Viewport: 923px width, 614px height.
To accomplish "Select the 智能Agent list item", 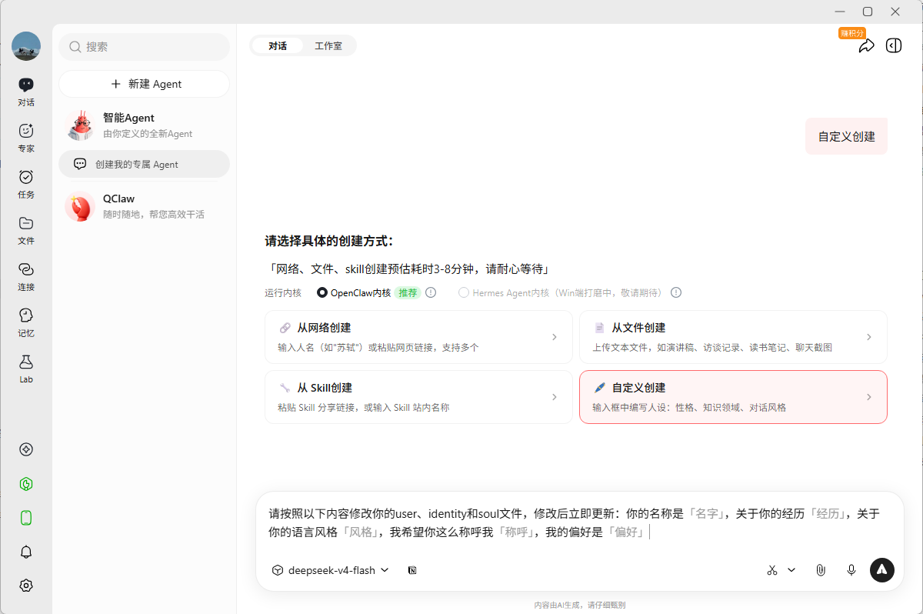I will click(x=145, y=125).
